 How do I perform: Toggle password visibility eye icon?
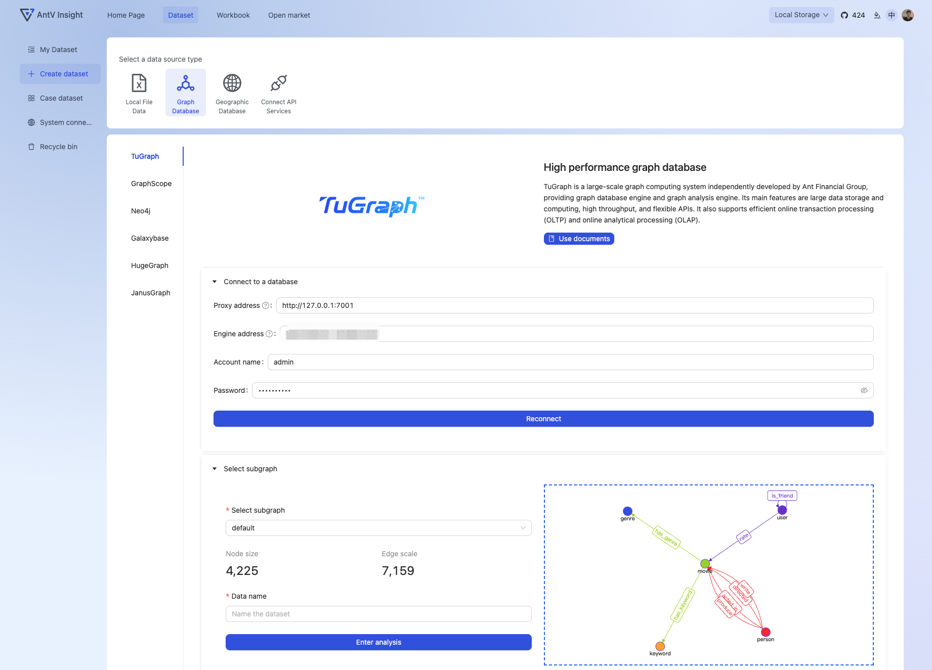pyautogui.click(x=864, y=390)
